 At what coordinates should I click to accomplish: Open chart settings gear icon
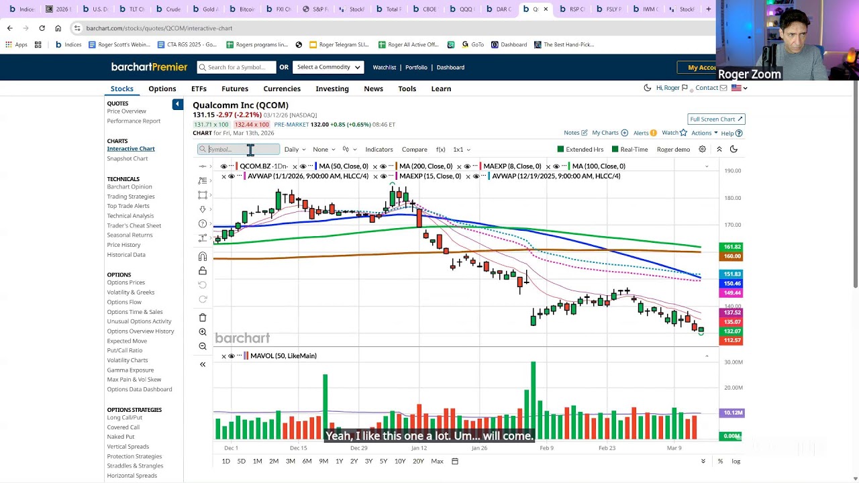tap(703, 149)
